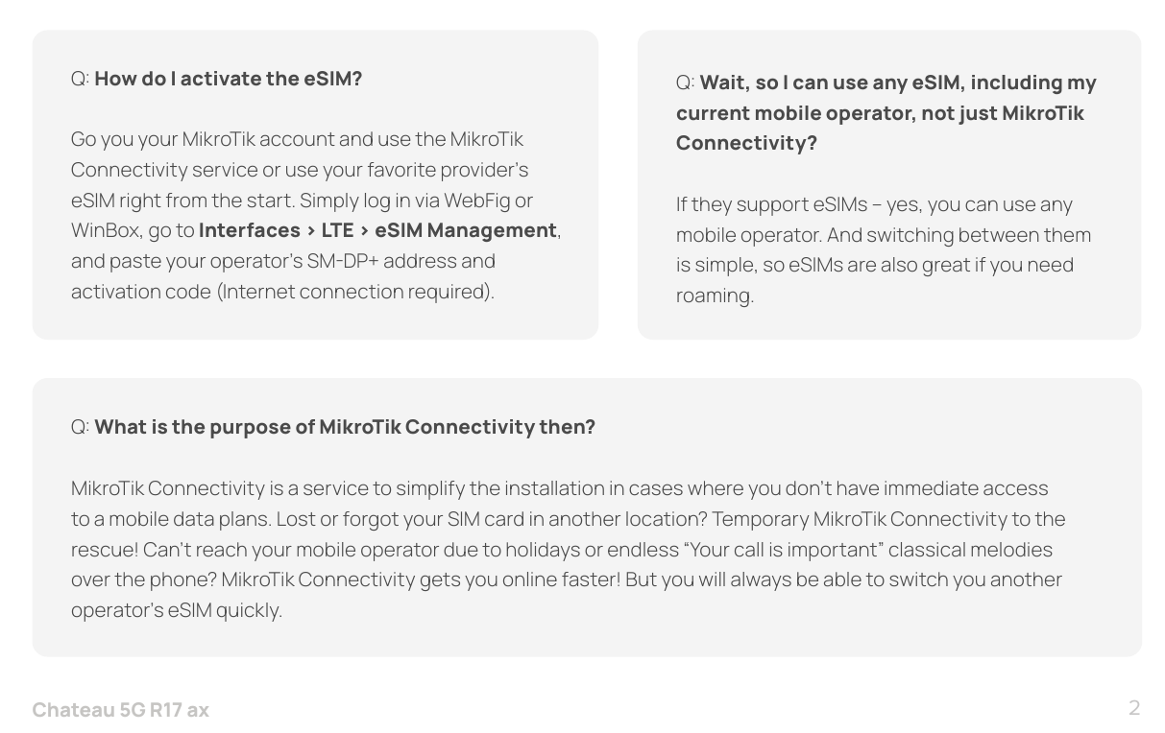
Task: Click the 'mobile operator. And switching between them' line
Action: pyautogui.click(x=884, y=235)
